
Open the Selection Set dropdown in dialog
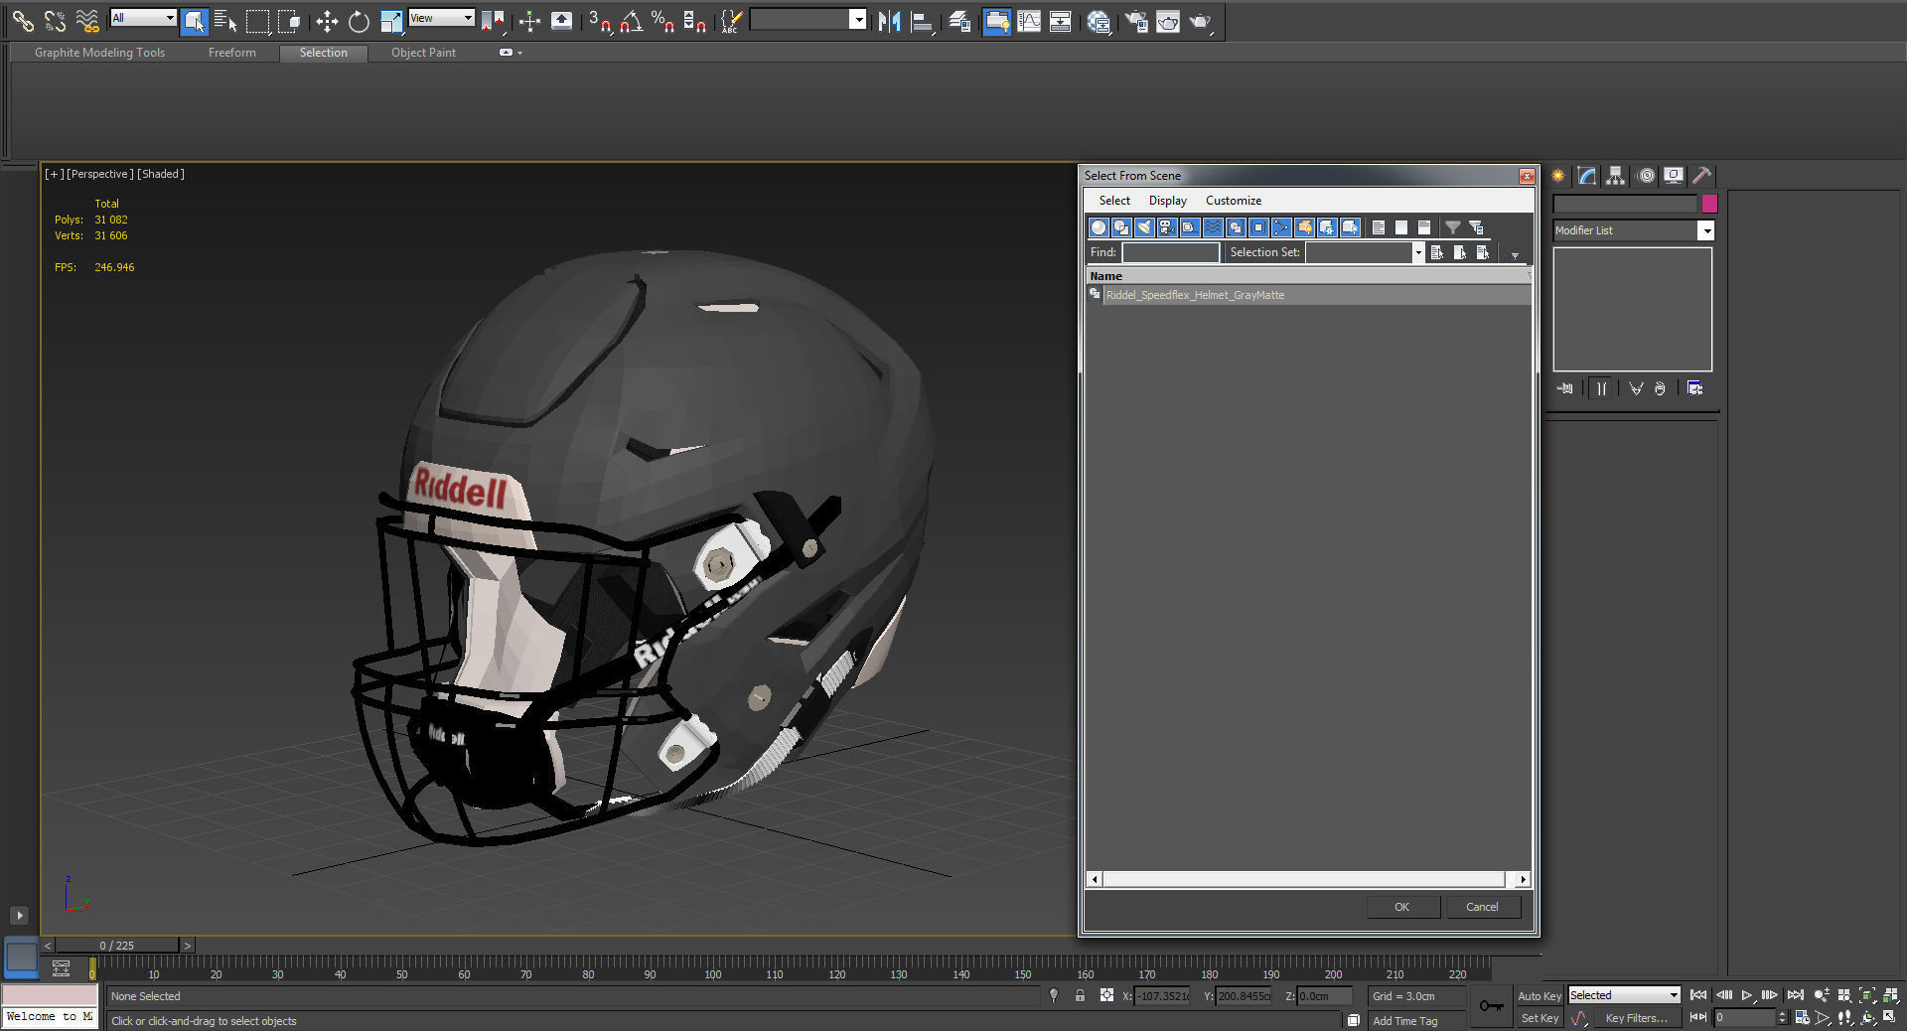pyautogui.click(x=1417, y=252)
